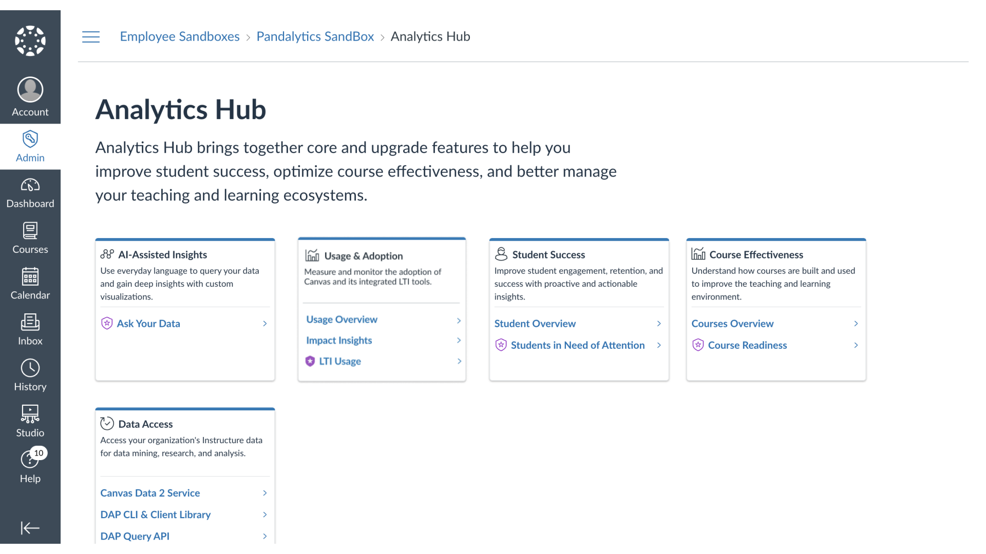
Task: Open the Help icon with badge
Action: [x=30, y=459]
